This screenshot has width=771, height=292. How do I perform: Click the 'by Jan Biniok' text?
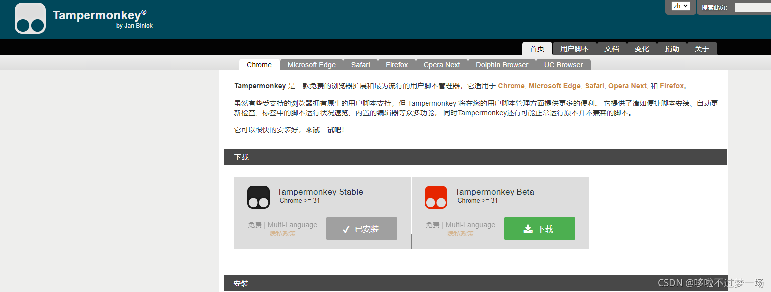134,26
